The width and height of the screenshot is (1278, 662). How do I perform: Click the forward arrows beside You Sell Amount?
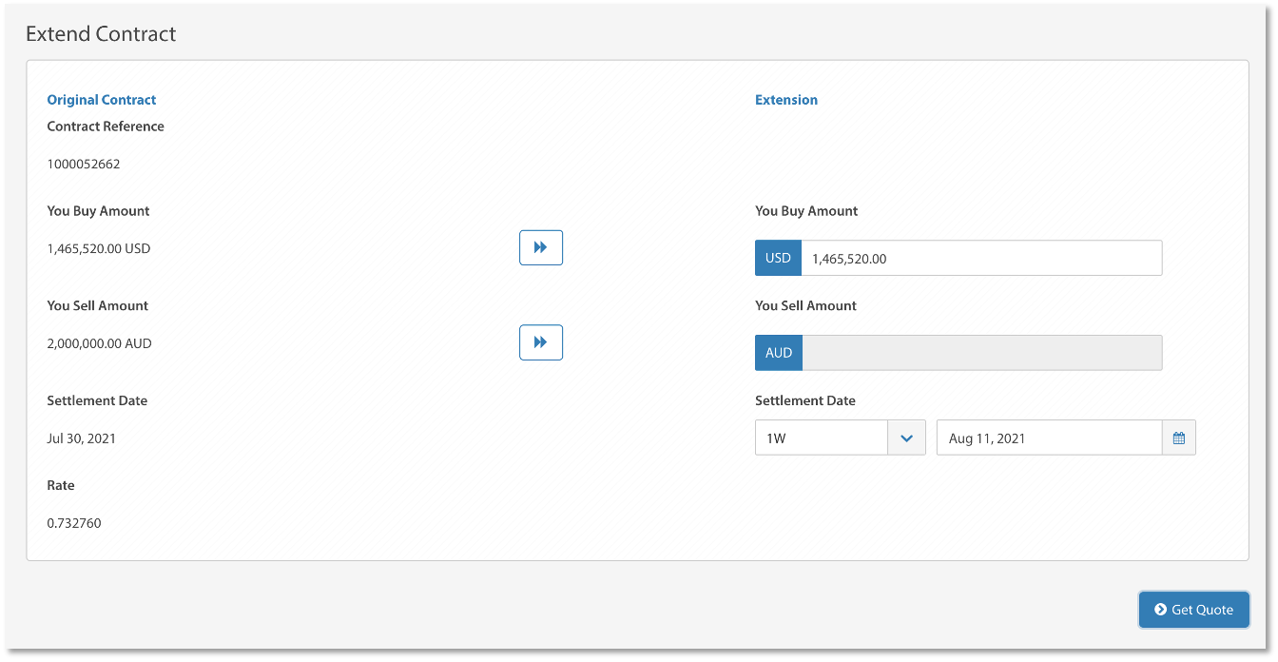pyautogui.click(x=540, y=342)
